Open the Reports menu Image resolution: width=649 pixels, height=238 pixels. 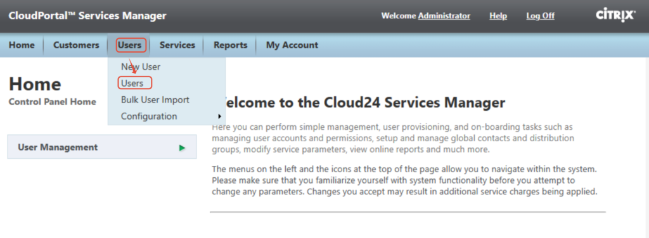click(230, 45)
